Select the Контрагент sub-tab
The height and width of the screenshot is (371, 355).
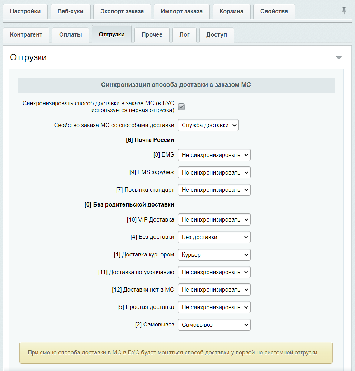26,35
